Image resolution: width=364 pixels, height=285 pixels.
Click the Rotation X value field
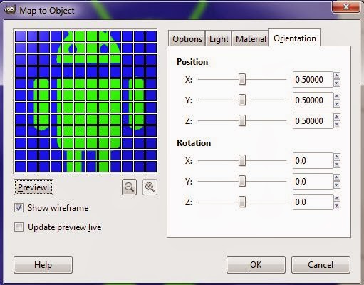(313, 161)
